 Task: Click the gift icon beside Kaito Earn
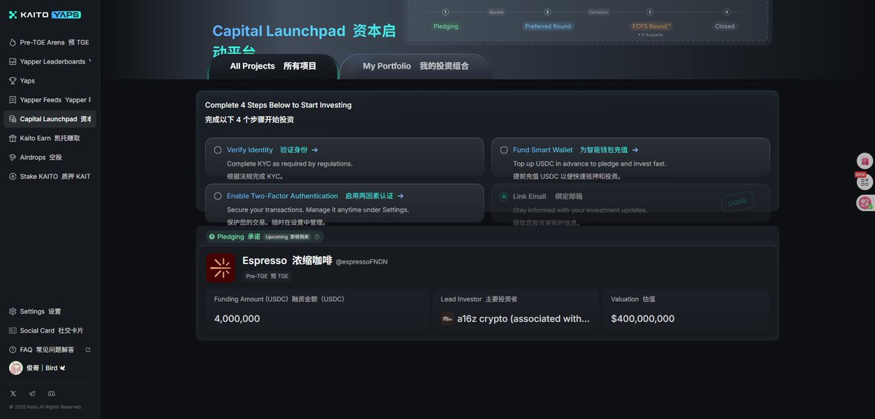[13, 138]
